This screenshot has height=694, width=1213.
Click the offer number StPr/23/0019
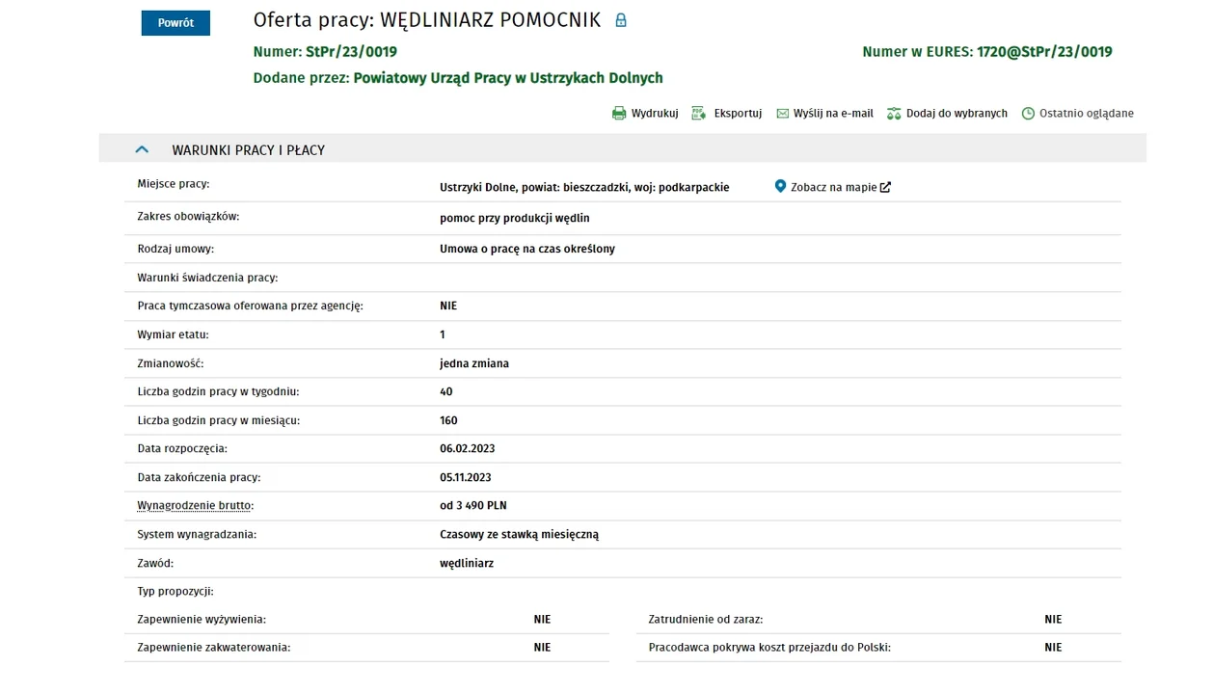pyautogui.click(x=351, y=52)
